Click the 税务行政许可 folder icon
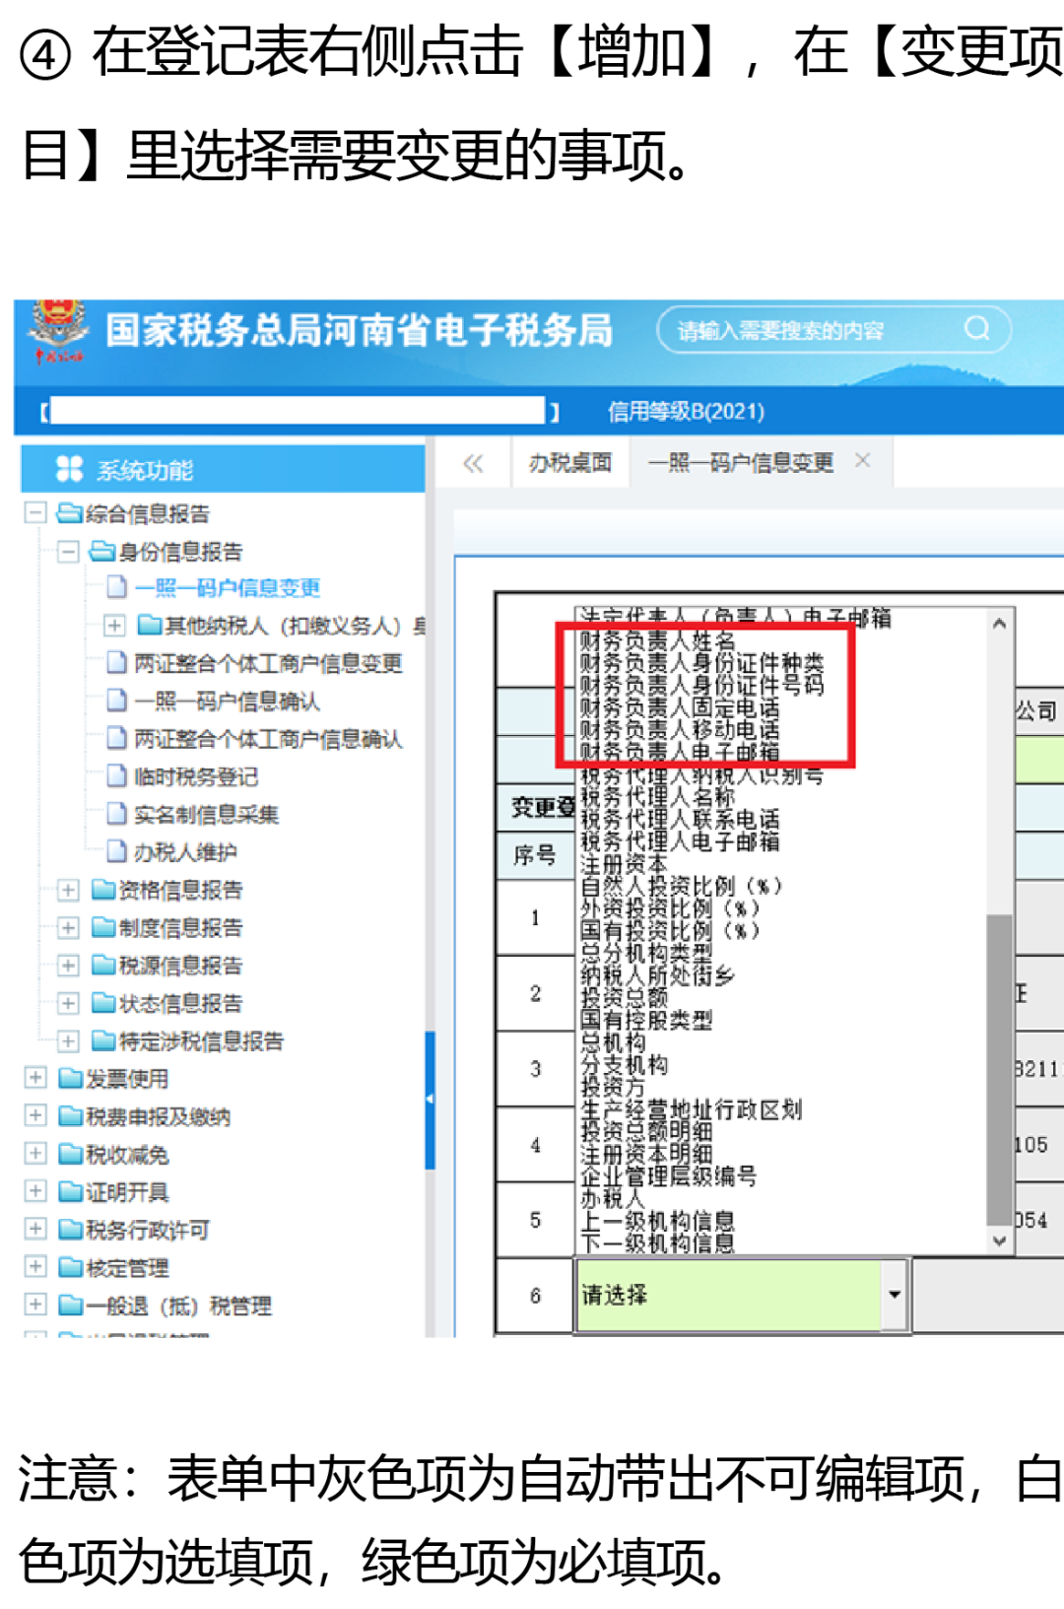This screenshot has width=1064, height=1609. tap(71, 1229)
